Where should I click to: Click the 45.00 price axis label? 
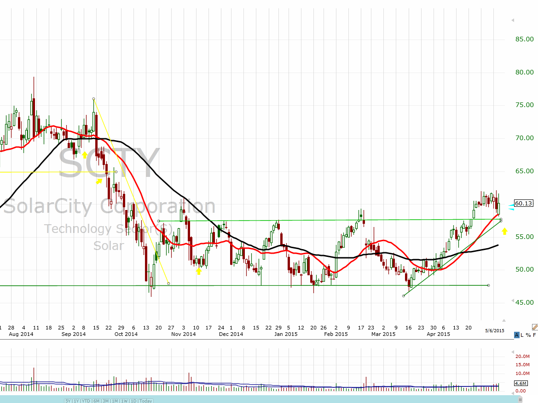[525, 302]
